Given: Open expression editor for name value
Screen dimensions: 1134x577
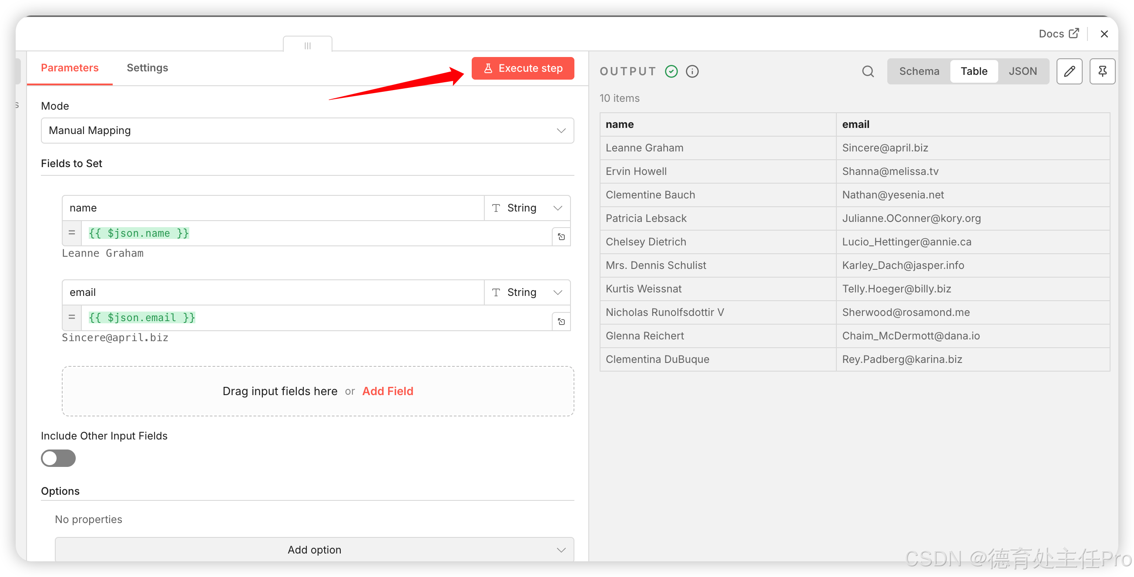Looking at the screenshot, I should coord(561,237).
